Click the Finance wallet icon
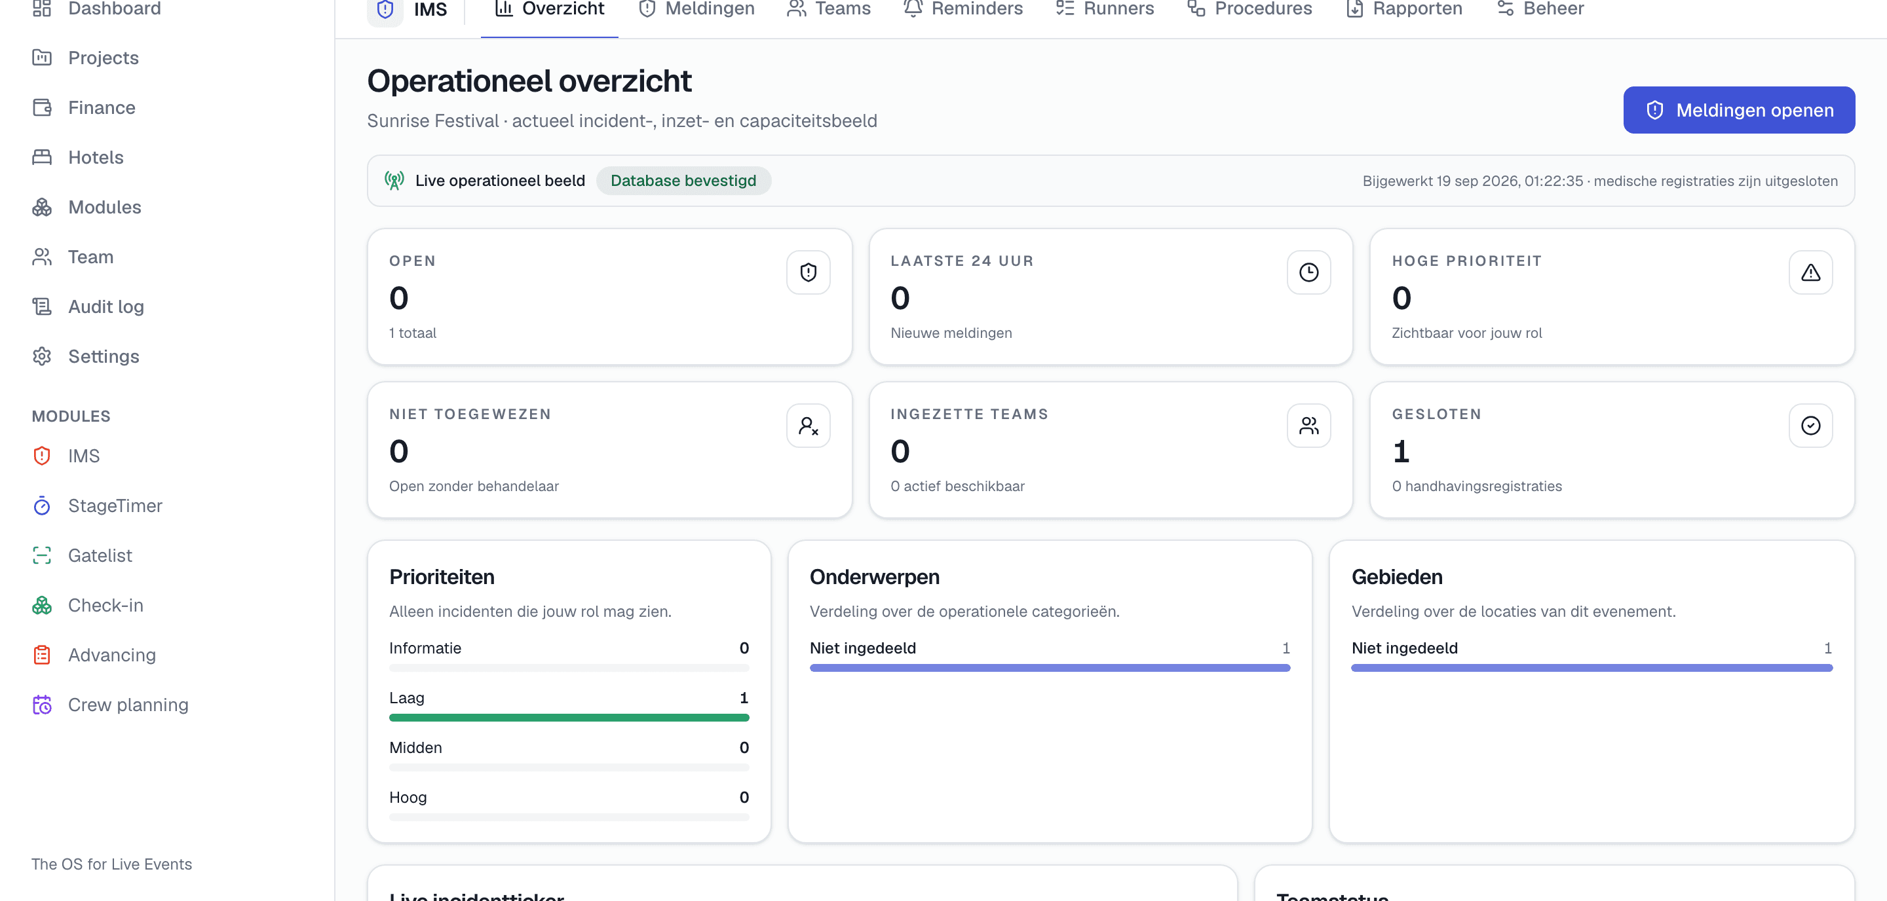This screenshot has width=1887, height=901. pos(42,107)
